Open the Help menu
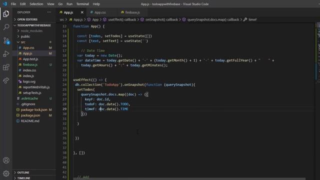Image resolution: width=320 pixels, height=180 pixels. coord(96,4)
